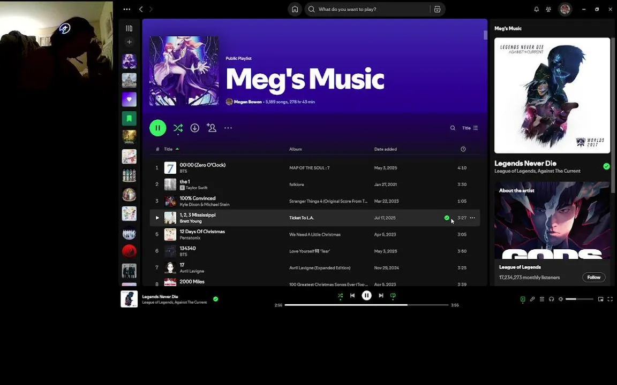Toggle saved checkmark beside Legends Never Die title in right panel
This screenshot has width=617, height=385.
coord(606,166)
